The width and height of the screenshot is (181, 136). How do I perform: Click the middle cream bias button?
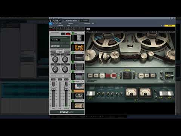(147, 76)
